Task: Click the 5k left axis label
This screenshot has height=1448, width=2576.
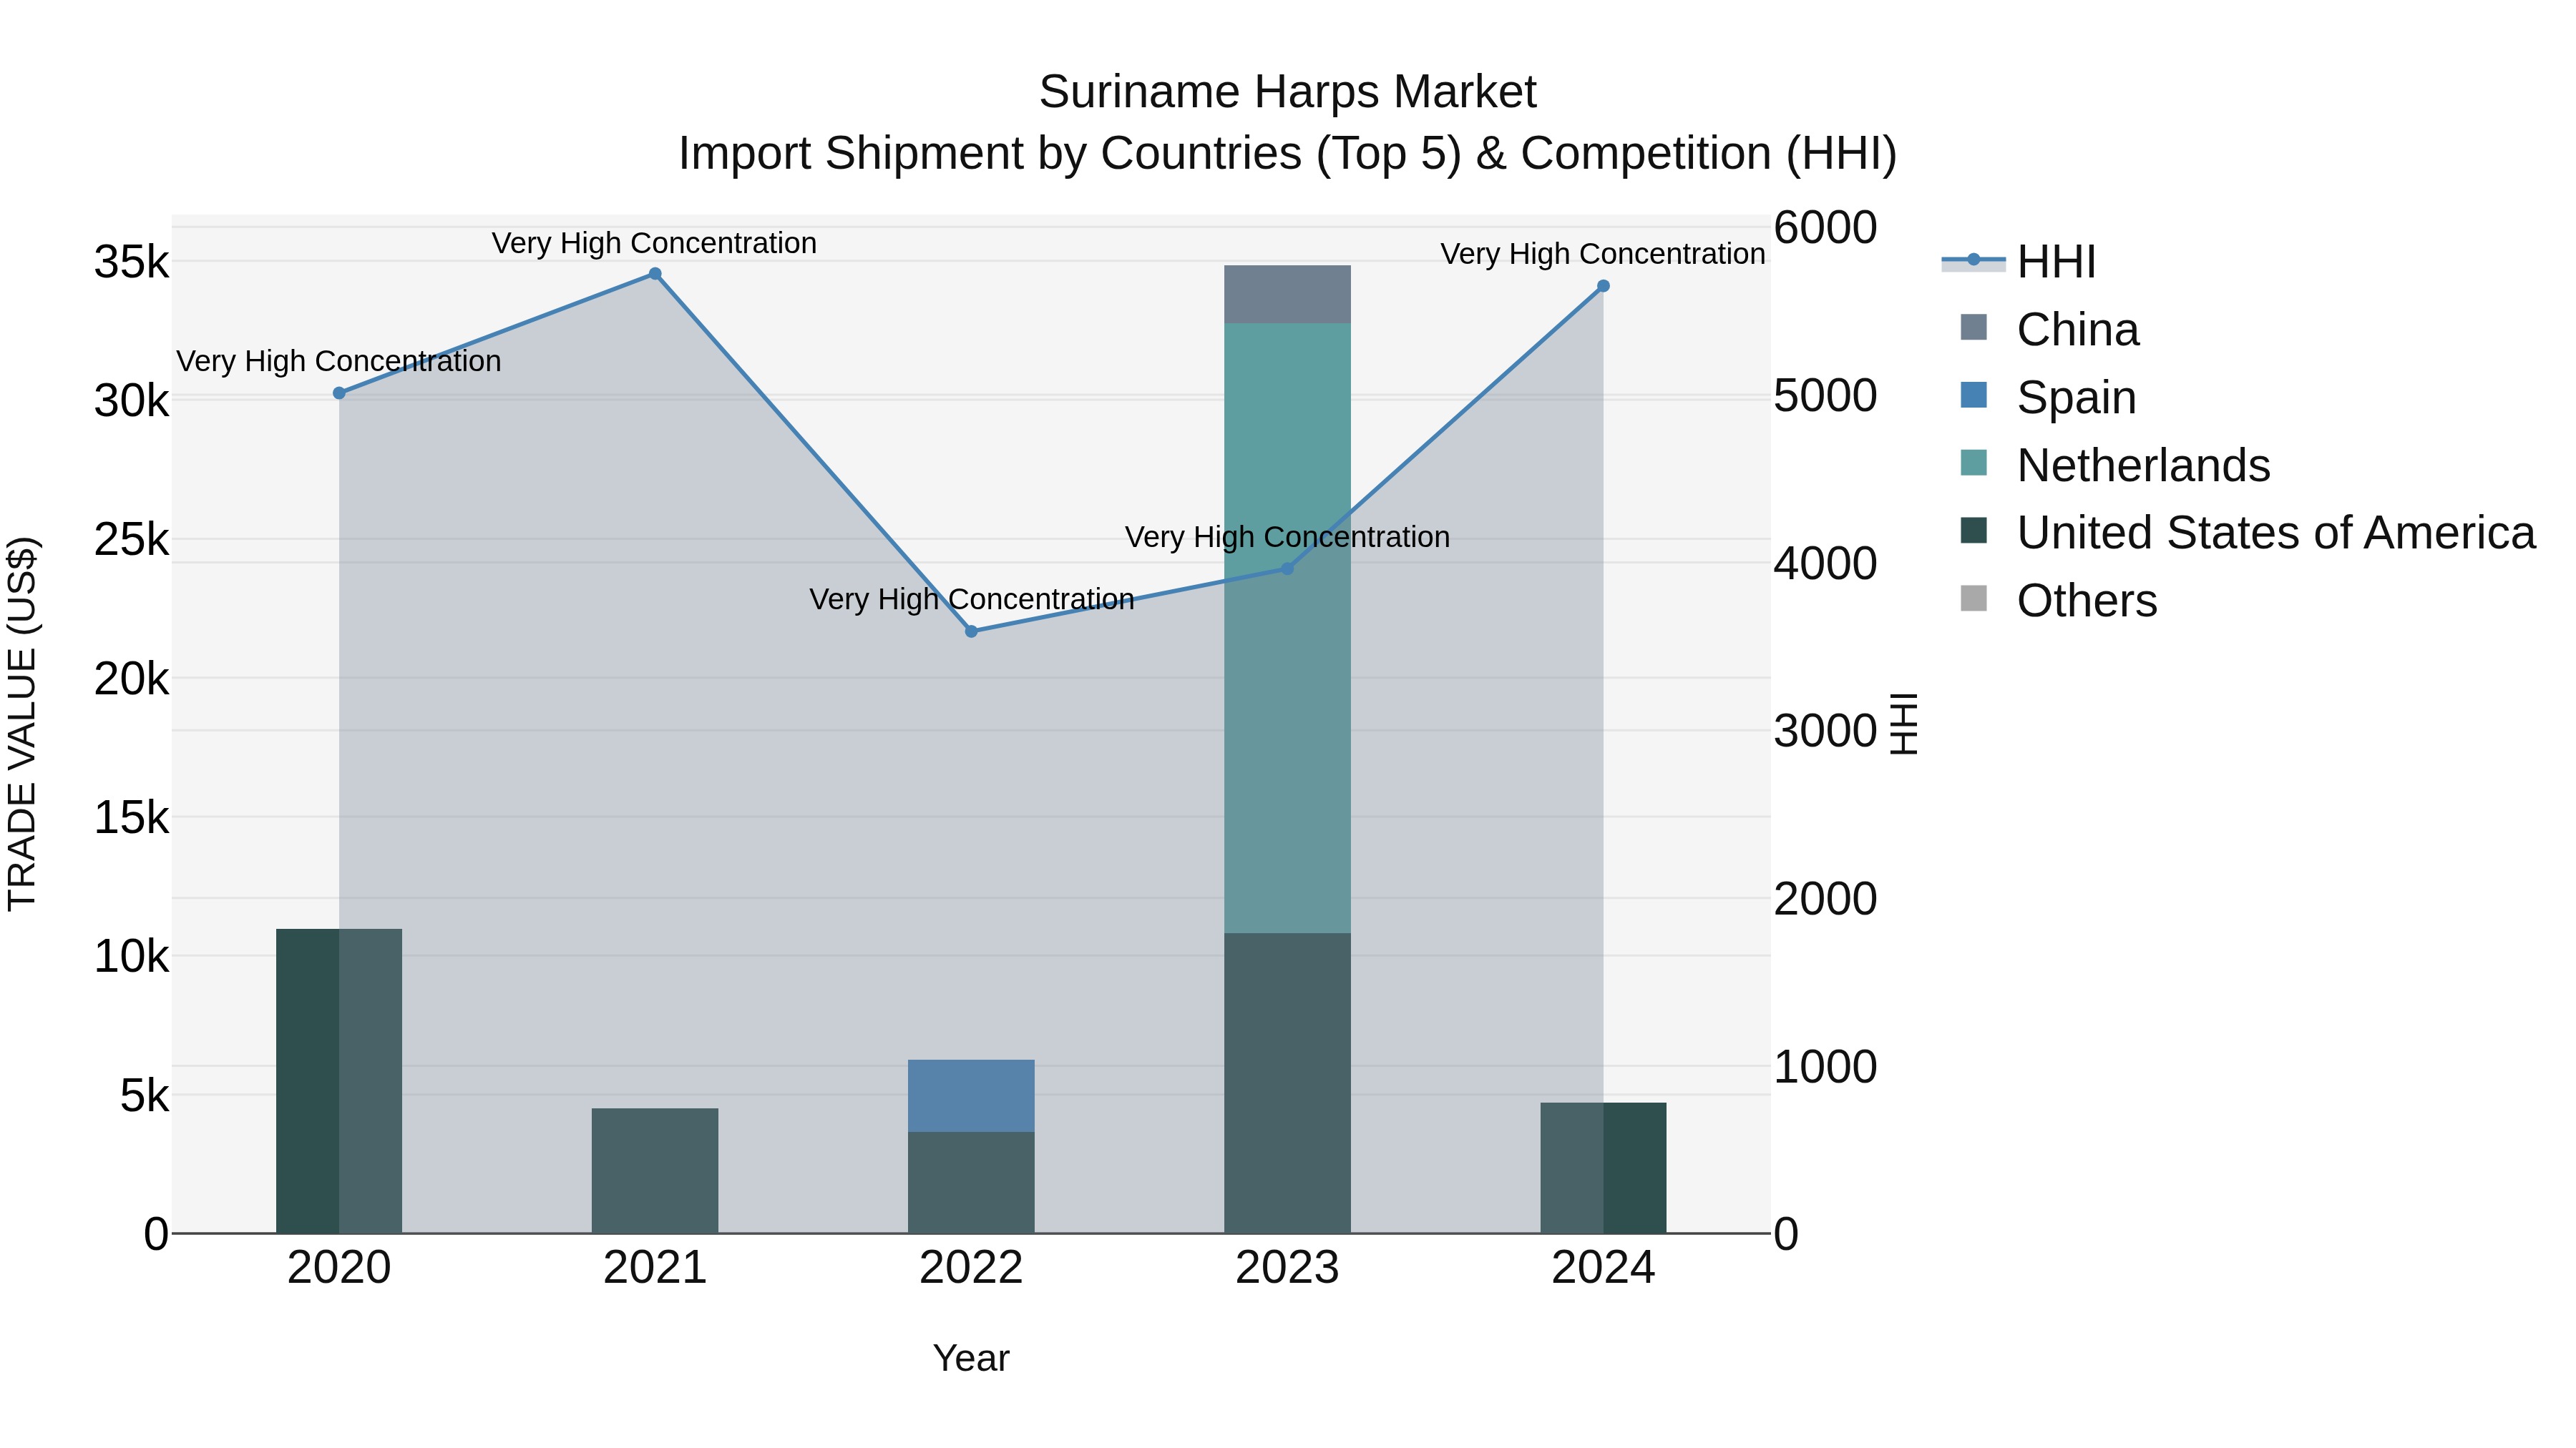Action: 145,1096
